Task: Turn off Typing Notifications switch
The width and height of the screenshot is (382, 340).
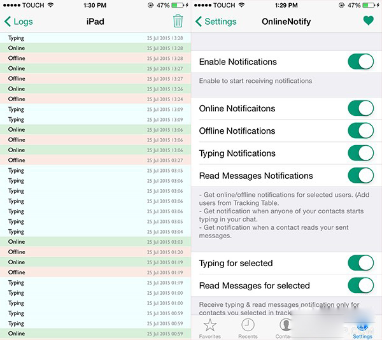Action: [360, 153]
